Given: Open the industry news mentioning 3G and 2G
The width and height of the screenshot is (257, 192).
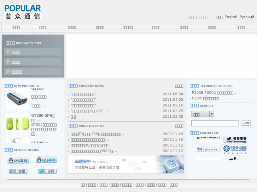Looking at the screenshot, I should pos(92,145).
